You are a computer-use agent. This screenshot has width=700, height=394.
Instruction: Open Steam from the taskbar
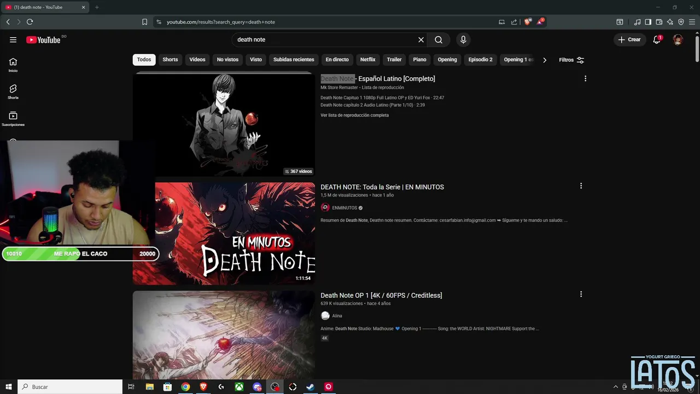310,386
